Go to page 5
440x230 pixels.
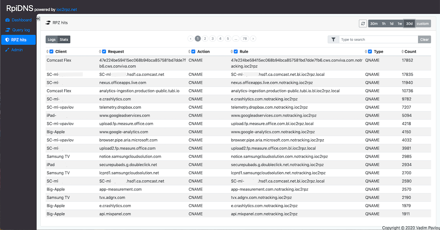[228, 38]
